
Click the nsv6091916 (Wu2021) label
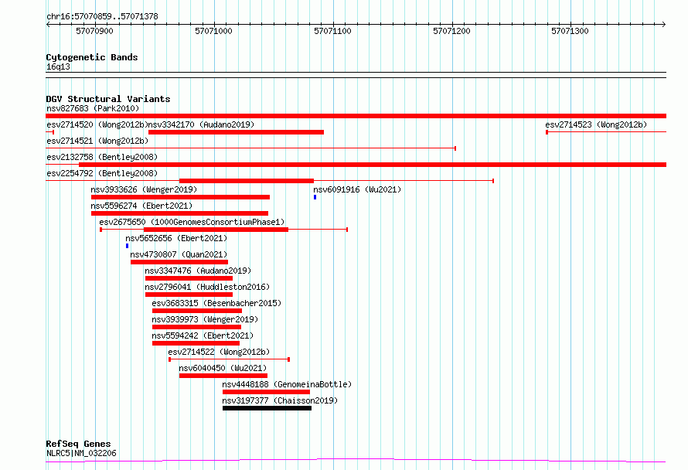tap(356, 189)
